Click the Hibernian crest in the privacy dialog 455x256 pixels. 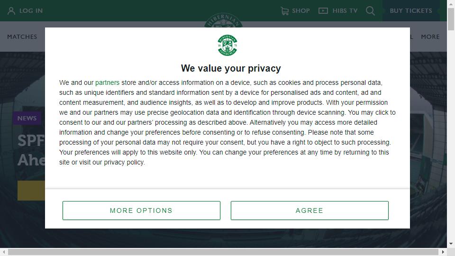[x=227, y=46]
